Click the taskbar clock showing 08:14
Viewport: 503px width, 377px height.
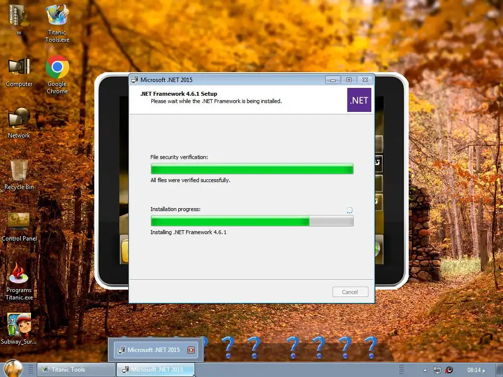point(476,370)
